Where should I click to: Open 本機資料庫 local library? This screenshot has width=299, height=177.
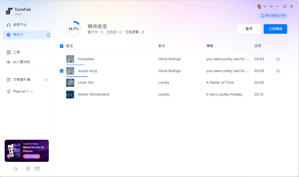pos(22,80)
